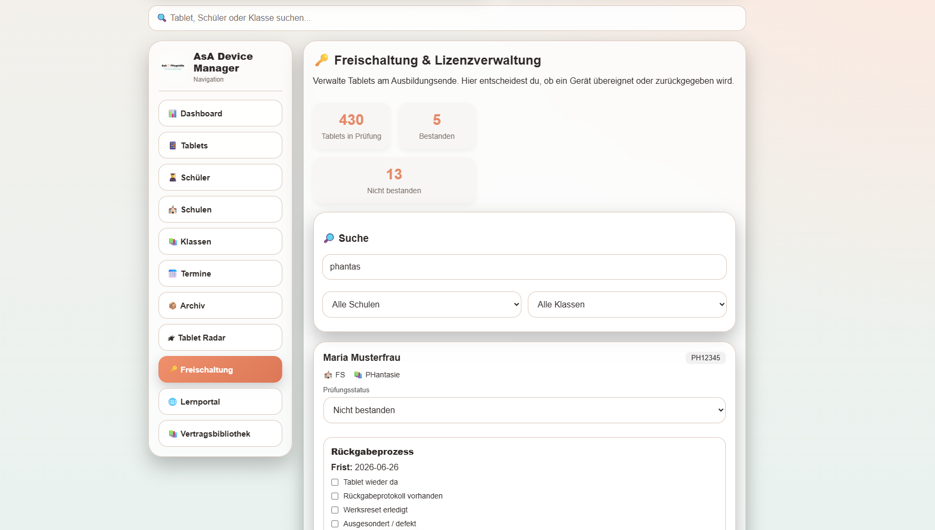This screenshot has width=935, height=530.
Task: Click the books icon next to PHantasie
Action: (x=358, y=375)
